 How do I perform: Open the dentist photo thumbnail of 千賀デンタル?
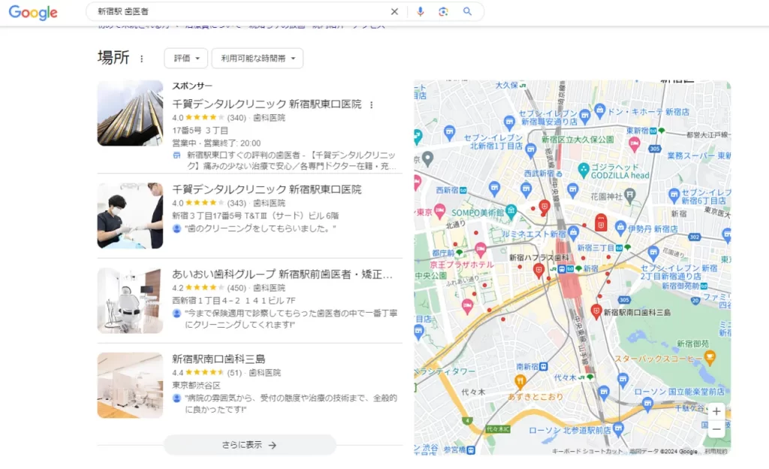[130, 216]
